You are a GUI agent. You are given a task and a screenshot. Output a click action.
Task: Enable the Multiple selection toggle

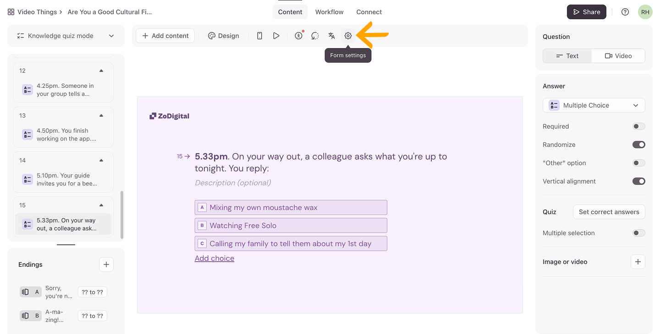638,233
